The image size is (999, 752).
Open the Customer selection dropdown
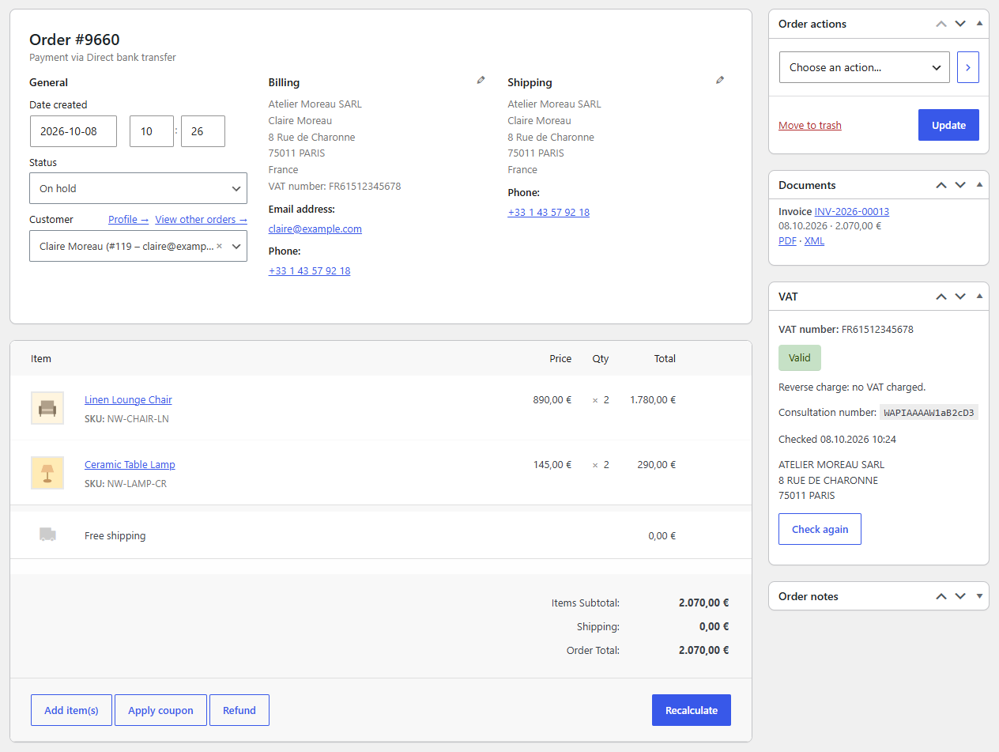pos(138,246)
